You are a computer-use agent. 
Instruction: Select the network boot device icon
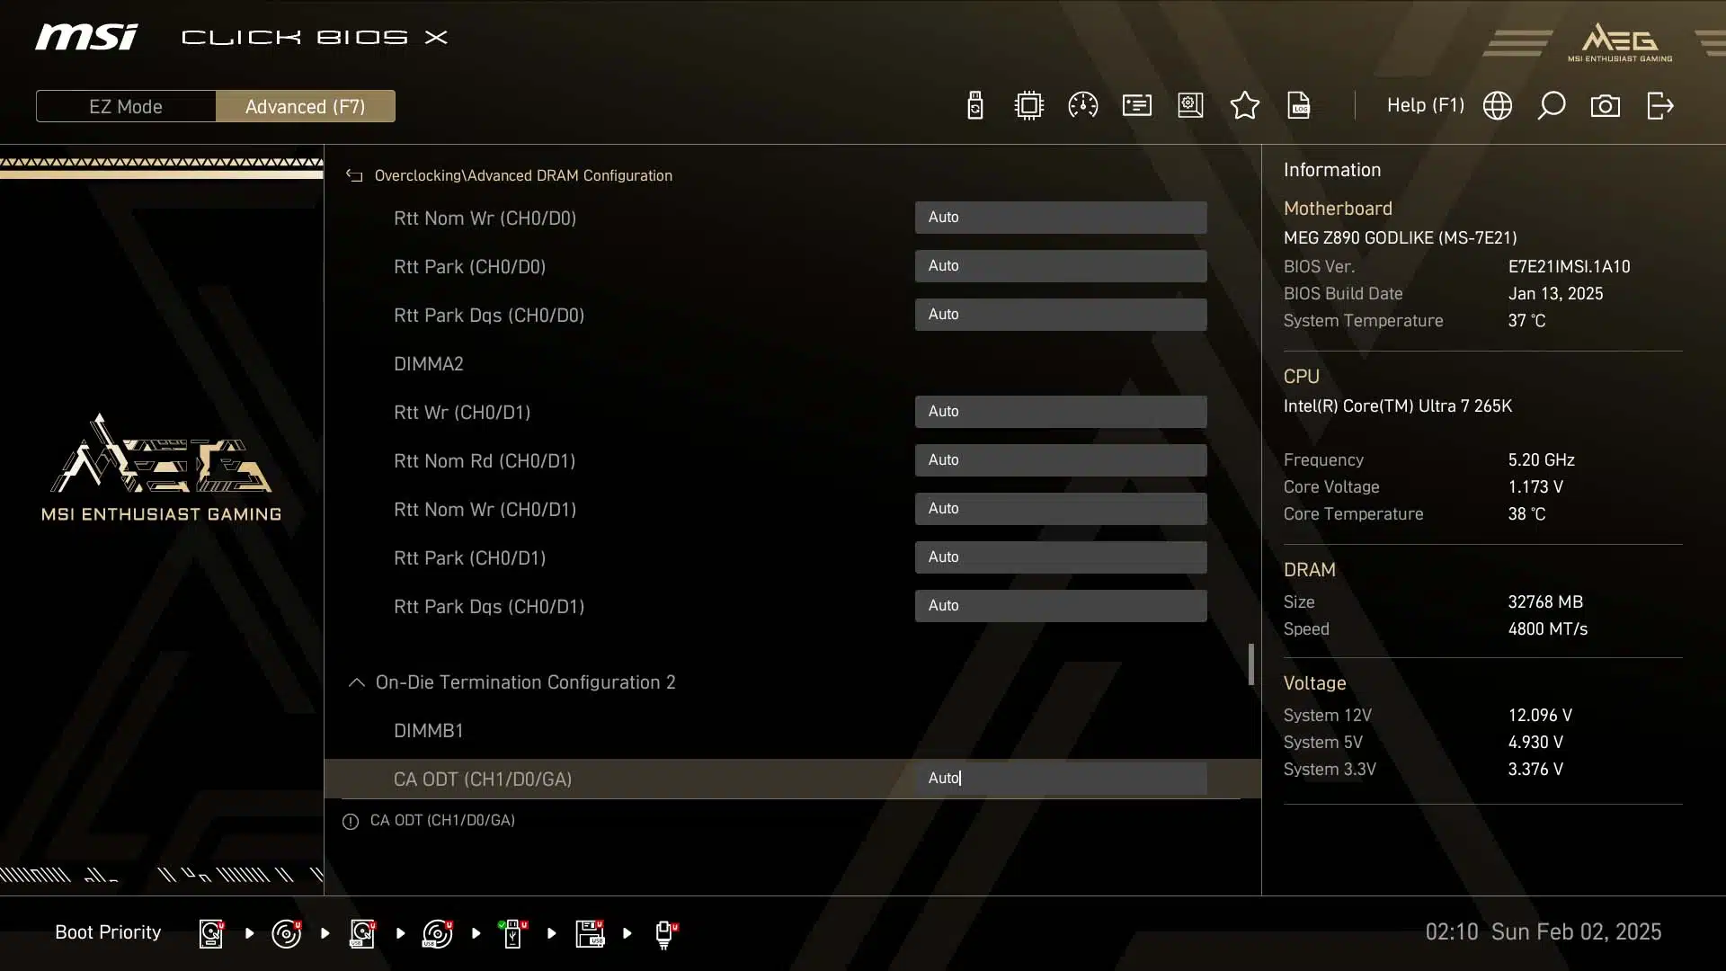(665, 935)
